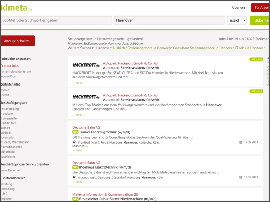Click NEU badge beside Ingenieur Elektrotechnik
Image resolution: width=270 pixels, height=202 pixels.
(x=76, y=167)
